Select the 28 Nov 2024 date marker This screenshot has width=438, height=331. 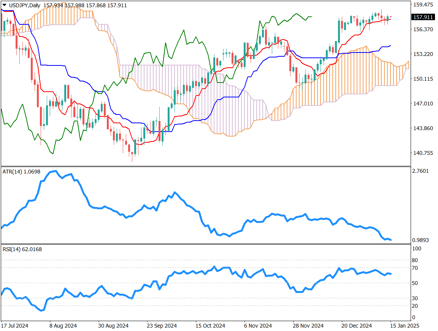tap(308, 326)
